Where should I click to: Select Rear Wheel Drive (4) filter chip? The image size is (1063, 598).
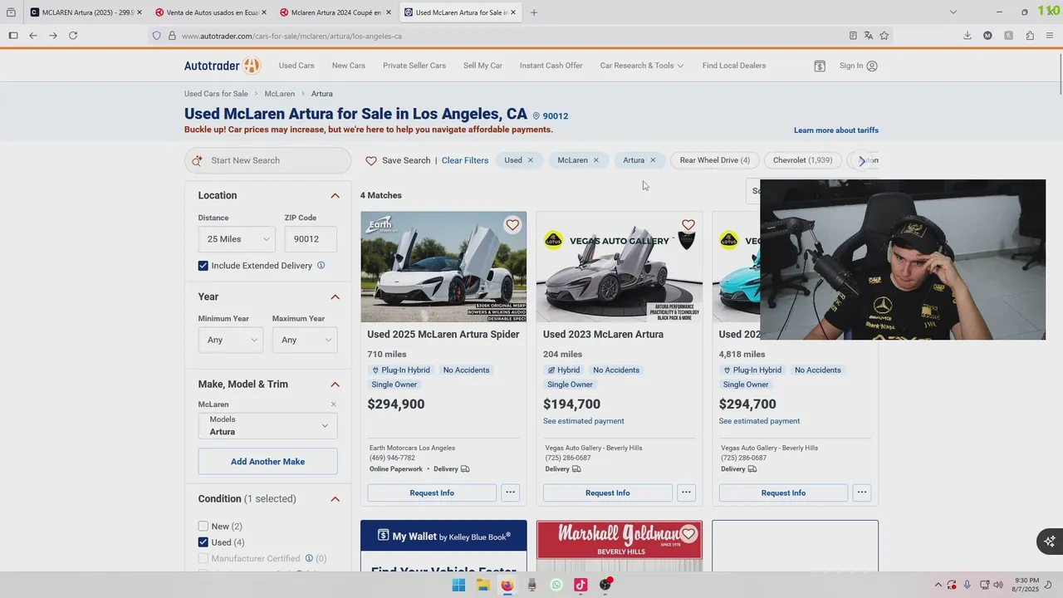(715, 160)
